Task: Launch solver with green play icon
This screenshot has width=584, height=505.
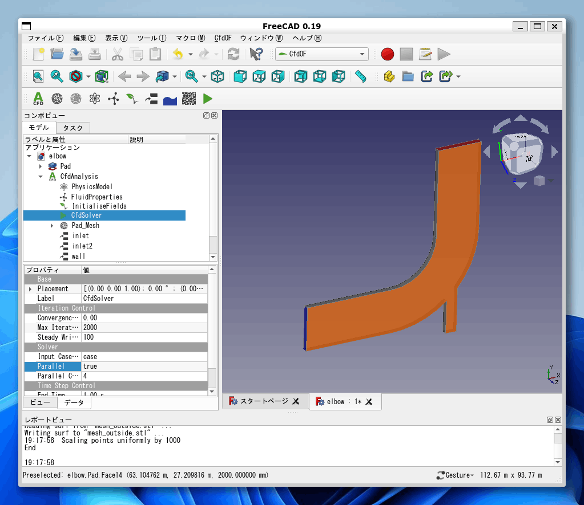Action: click(208, 99)
